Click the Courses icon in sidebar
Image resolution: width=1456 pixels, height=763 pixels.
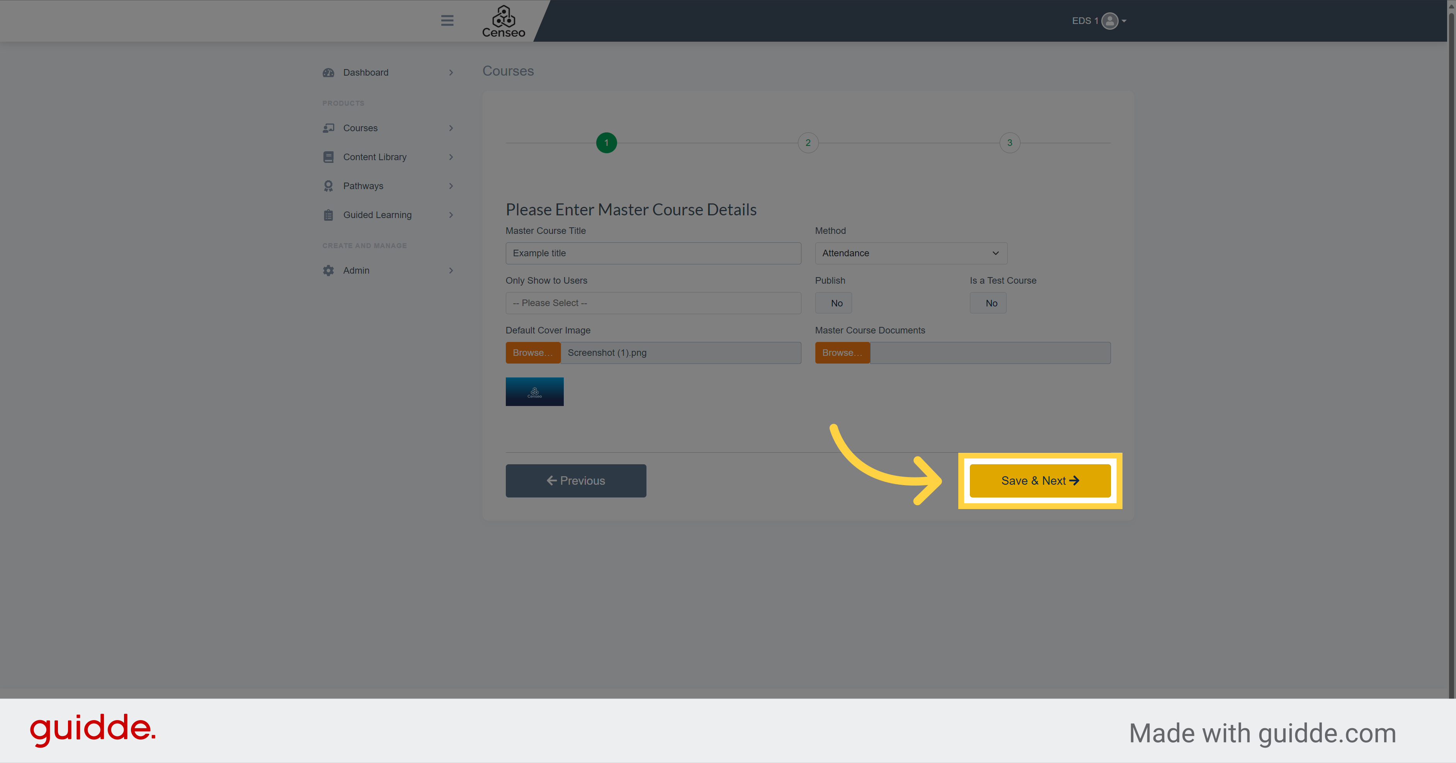328,127
